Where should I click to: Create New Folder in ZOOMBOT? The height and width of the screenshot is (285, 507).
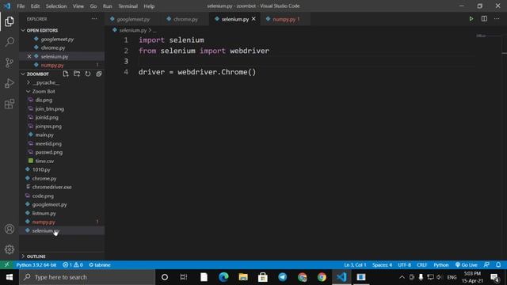coord(77,74)
